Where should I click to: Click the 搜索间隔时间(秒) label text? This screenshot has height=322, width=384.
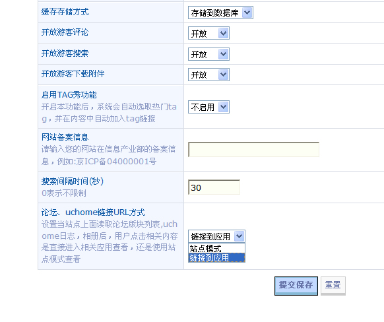tap(73, 181)
